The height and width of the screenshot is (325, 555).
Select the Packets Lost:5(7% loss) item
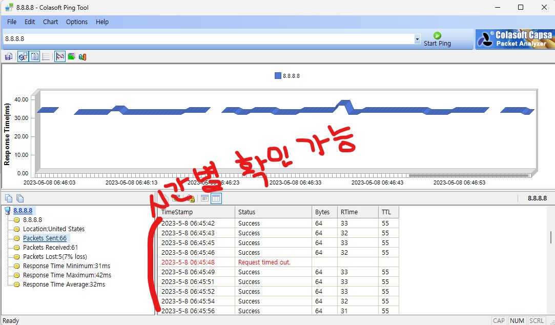[55, 257]
